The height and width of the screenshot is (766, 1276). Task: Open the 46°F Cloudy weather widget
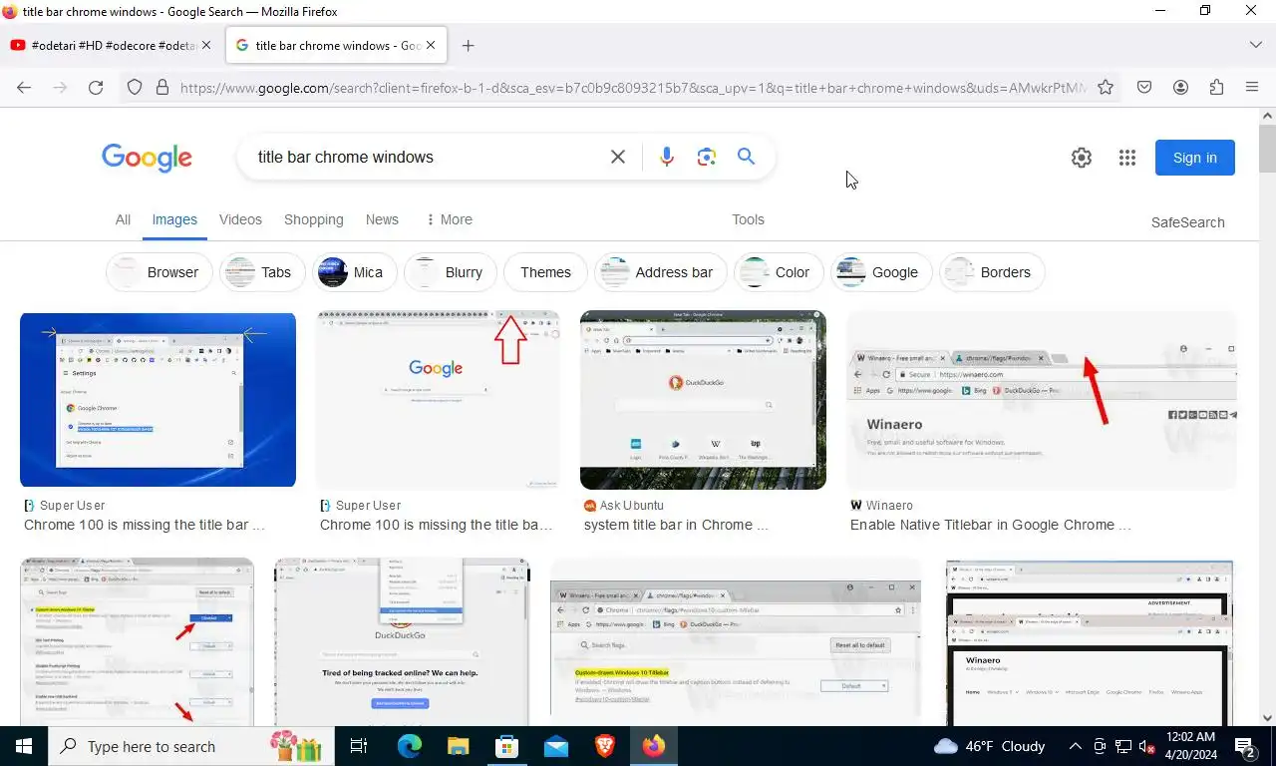[x=989, y=746]
